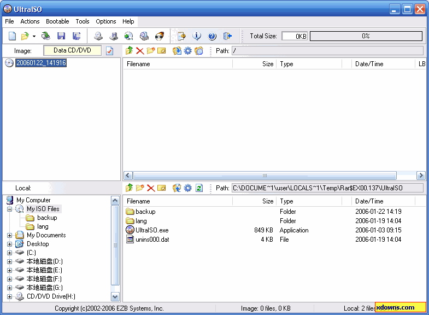Expand the Open icon dropdown arrow
This screenshot has width=429, height=315.
pyautogui.click(x=34, y=36)
